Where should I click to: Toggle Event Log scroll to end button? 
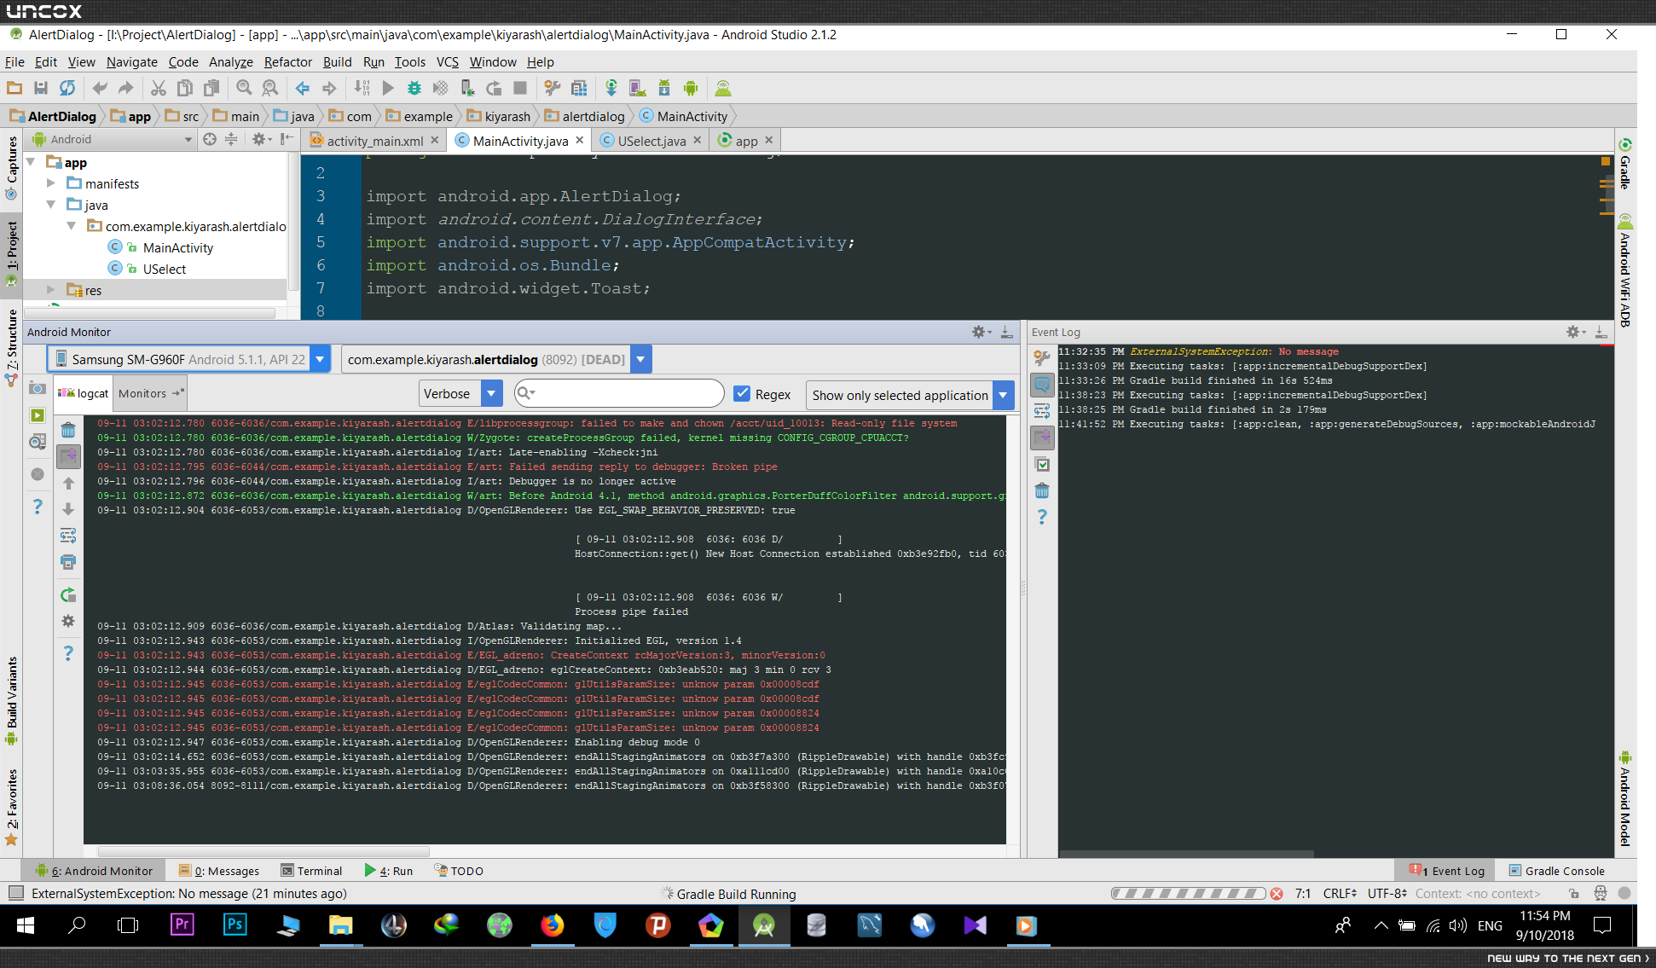pyautogui.click(x=1042, y=438)
